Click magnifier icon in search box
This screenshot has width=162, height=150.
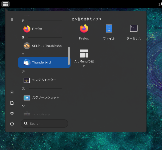click(x=26, y=123)
